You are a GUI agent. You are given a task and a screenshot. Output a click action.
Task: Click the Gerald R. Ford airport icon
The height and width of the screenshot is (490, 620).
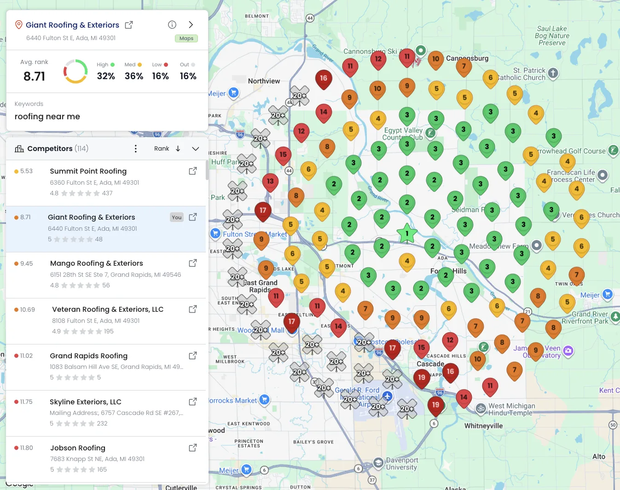point(388,397)
